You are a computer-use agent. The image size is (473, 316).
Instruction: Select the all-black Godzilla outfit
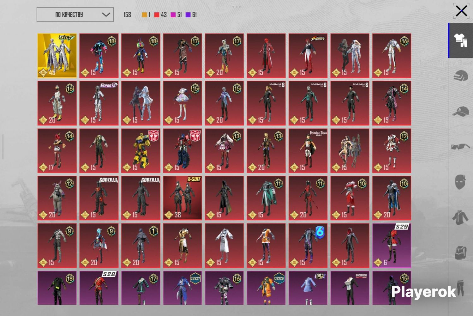(x=141, y=198)
